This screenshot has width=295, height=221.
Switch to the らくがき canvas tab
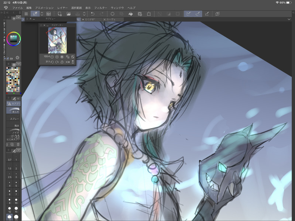tap(91, 19)
